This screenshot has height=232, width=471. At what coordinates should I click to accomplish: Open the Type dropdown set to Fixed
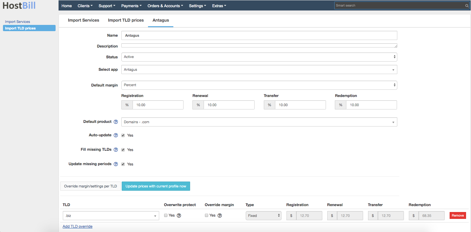click(x=263, y=215)
